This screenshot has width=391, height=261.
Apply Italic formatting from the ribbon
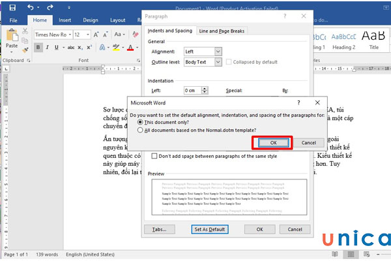48,48
